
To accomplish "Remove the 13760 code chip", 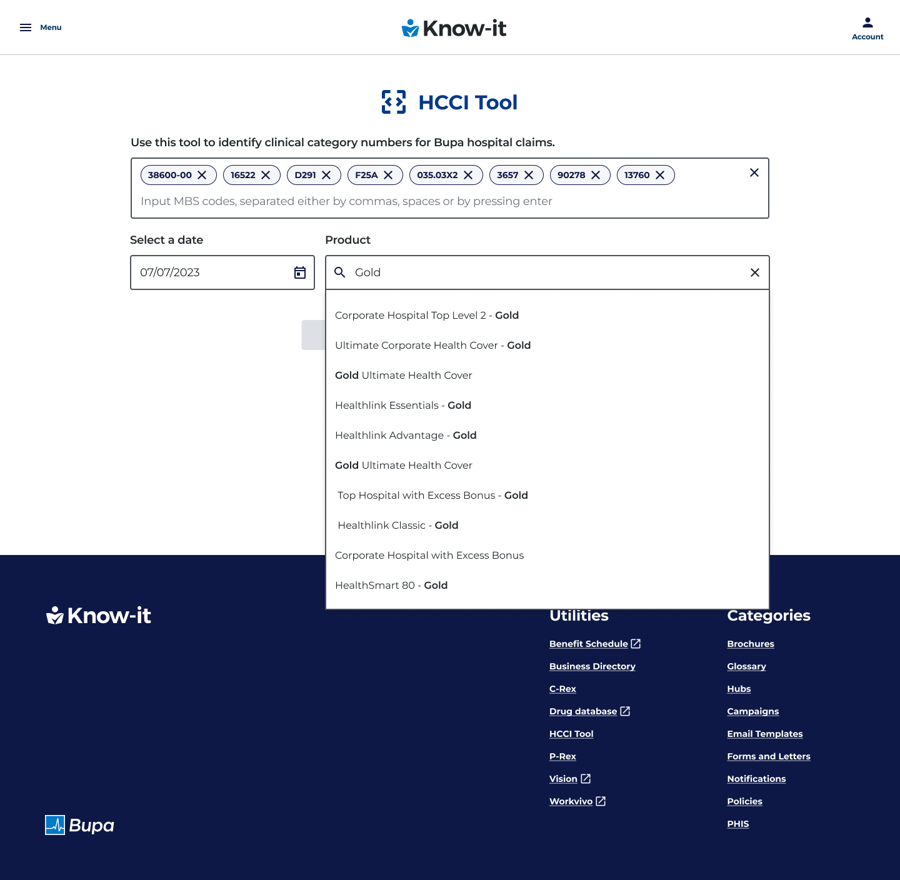I will (660, 175).
